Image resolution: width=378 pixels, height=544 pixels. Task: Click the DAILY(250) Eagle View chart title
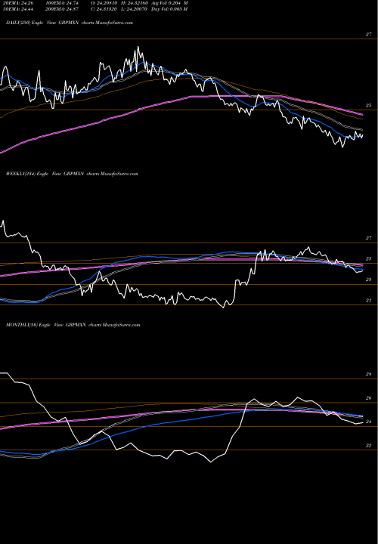click(x=70, y=23)
